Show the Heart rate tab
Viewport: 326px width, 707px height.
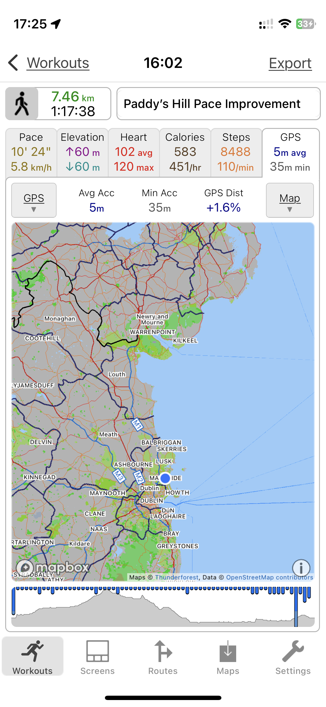134,152
